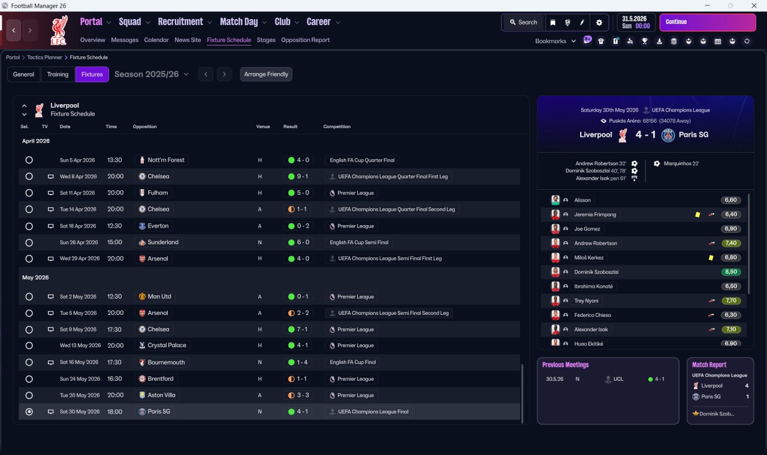Open the settings gear icon
767x455 pixels.
pos(599,23)
